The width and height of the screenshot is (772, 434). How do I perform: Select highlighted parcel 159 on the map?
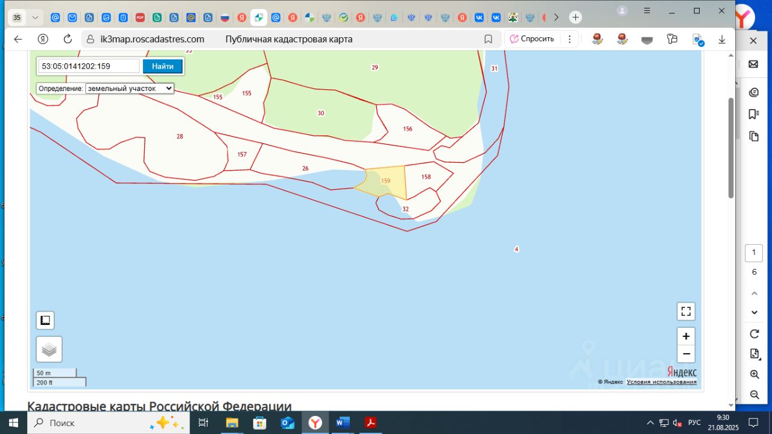[385, 181]
